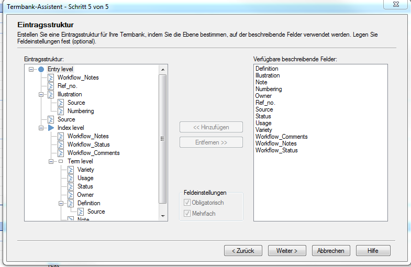The width and height of the screenshot is (411, 267).
Task: Select Definition in available fields list
Action: pos(266,69)
